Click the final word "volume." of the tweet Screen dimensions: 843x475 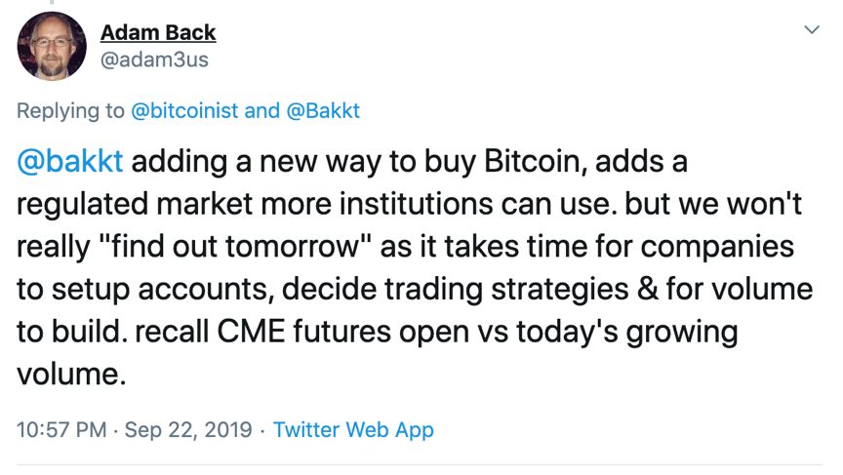71,374
